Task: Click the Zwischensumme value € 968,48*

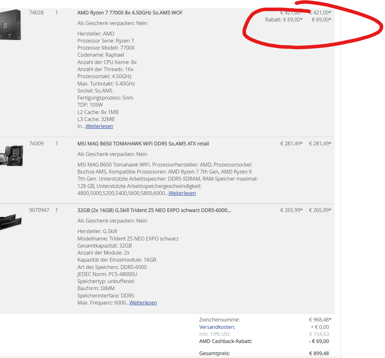Action: [320, 320]
